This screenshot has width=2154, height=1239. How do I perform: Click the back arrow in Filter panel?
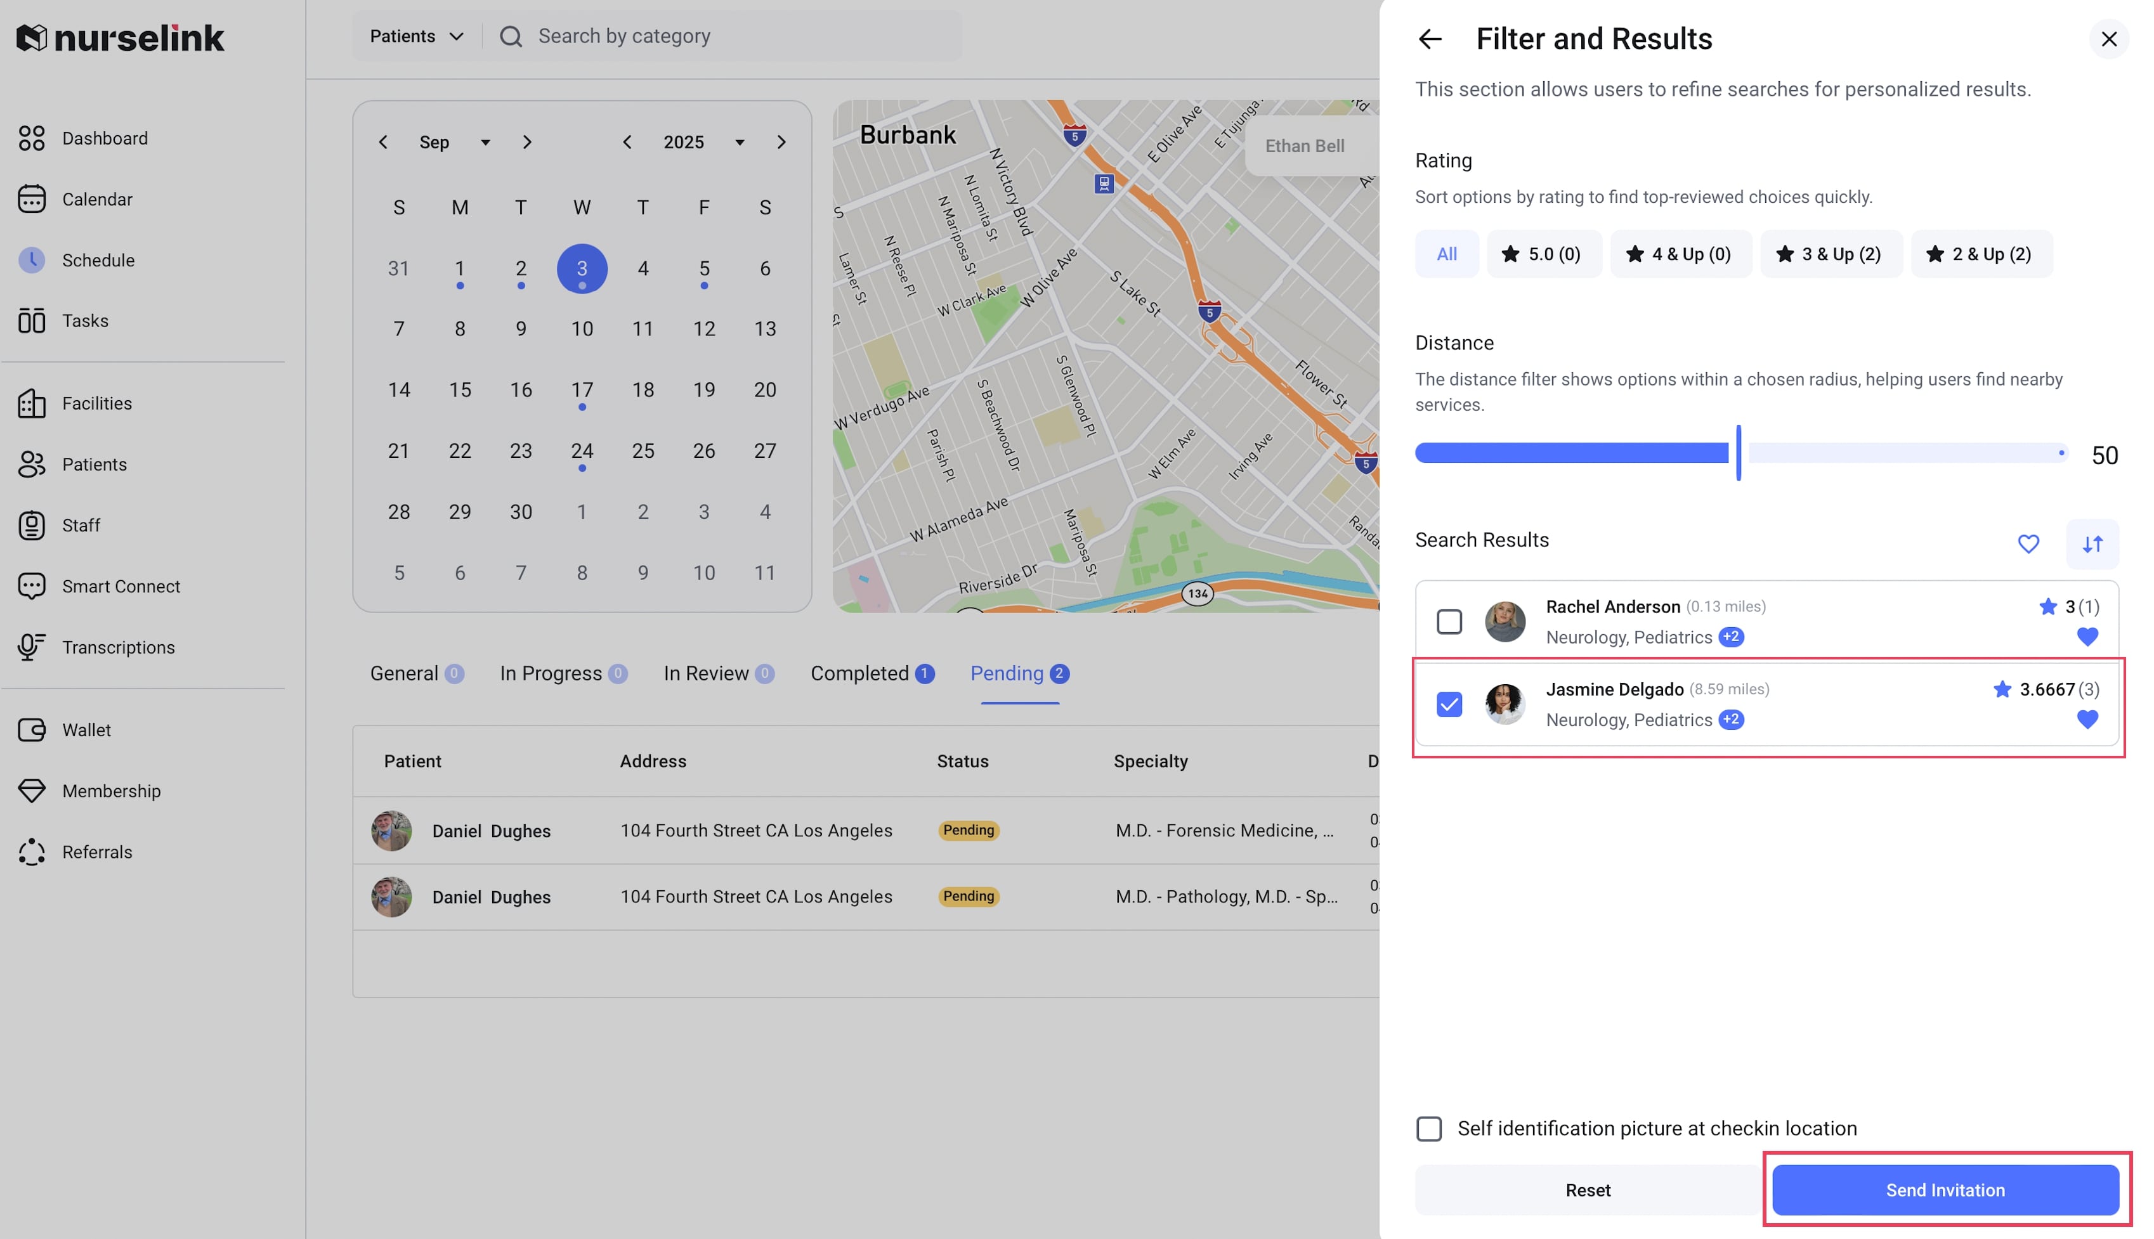click(x=1430, y=39)
